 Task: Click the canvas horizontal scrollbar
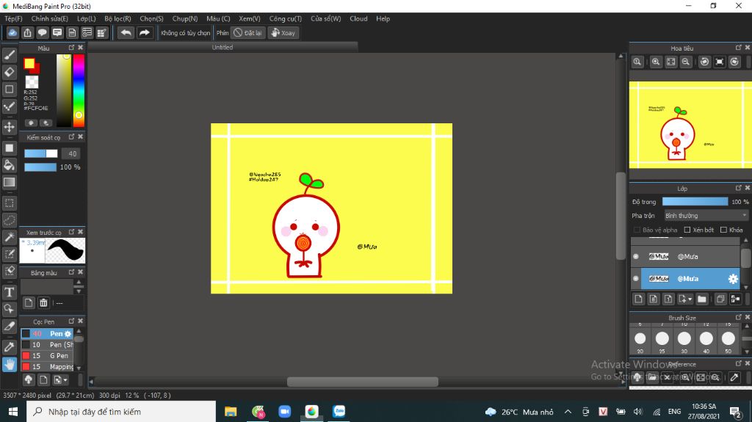point(362,382)
